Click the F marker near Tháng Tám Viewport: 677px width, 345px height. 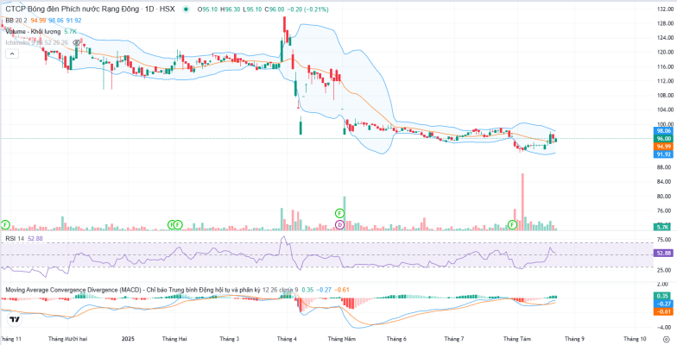point(513,224)
